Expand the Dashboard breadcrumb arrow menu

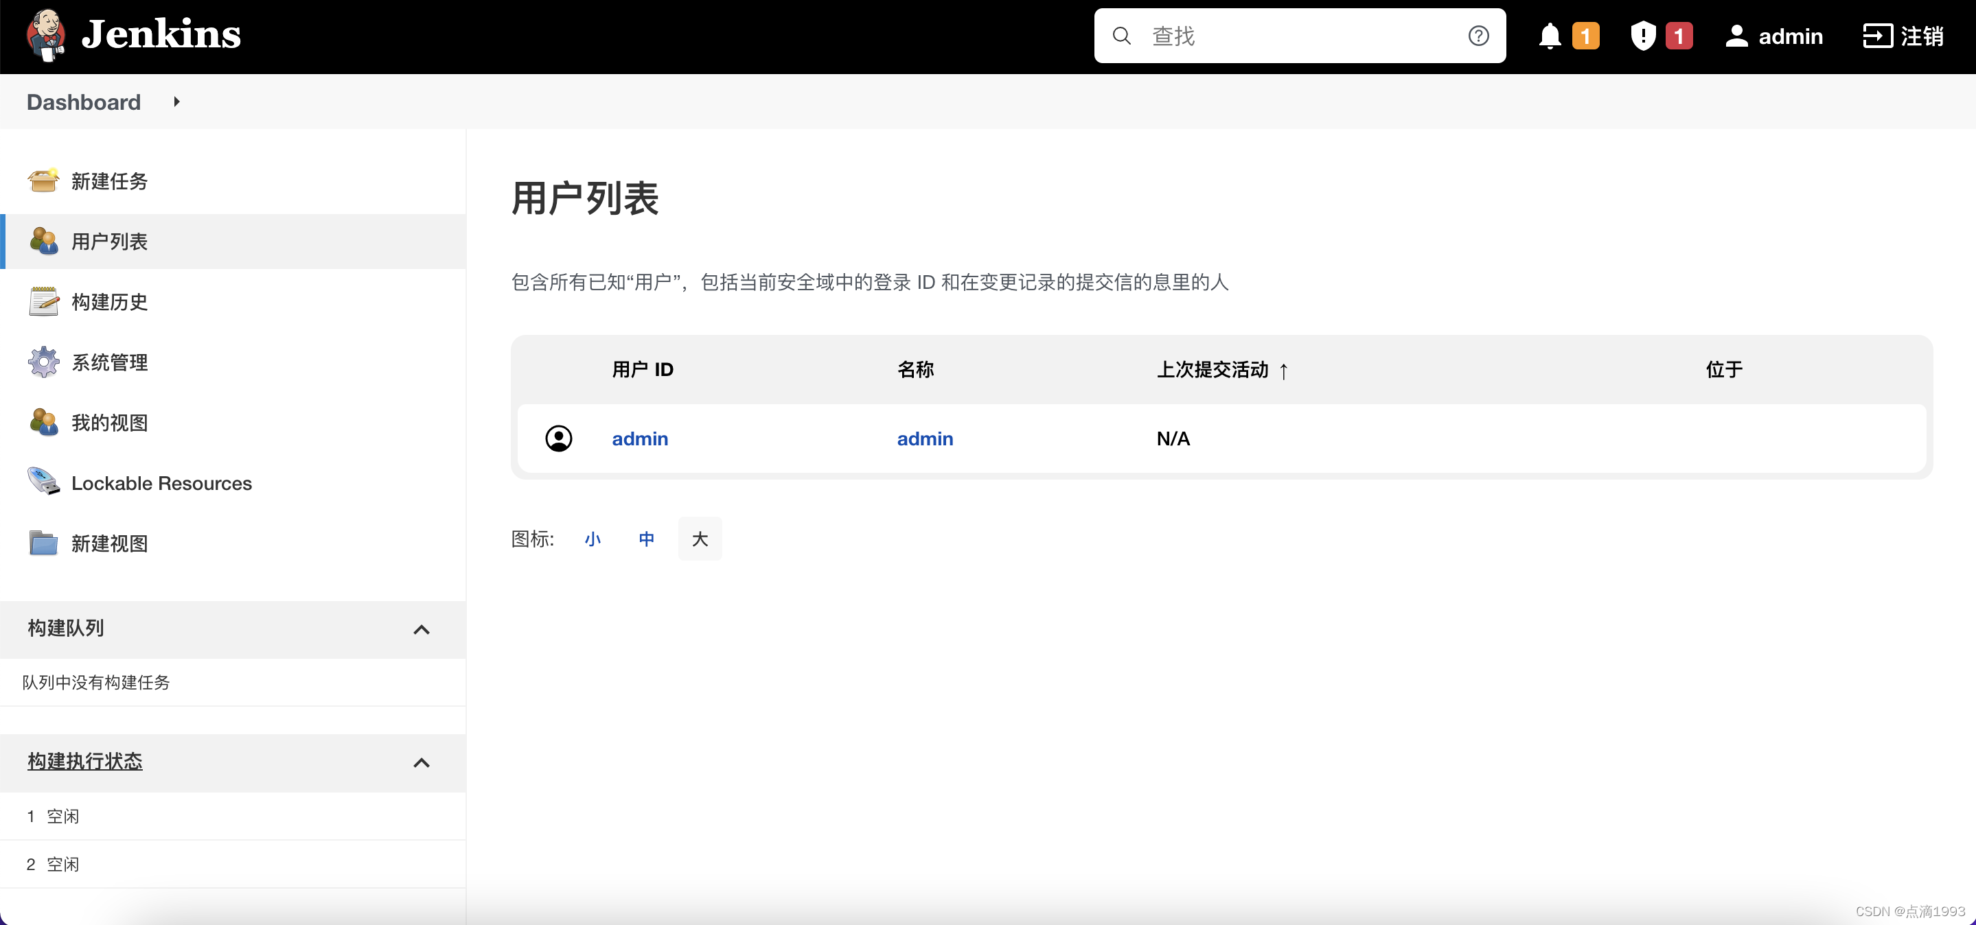tap(176, 102)
